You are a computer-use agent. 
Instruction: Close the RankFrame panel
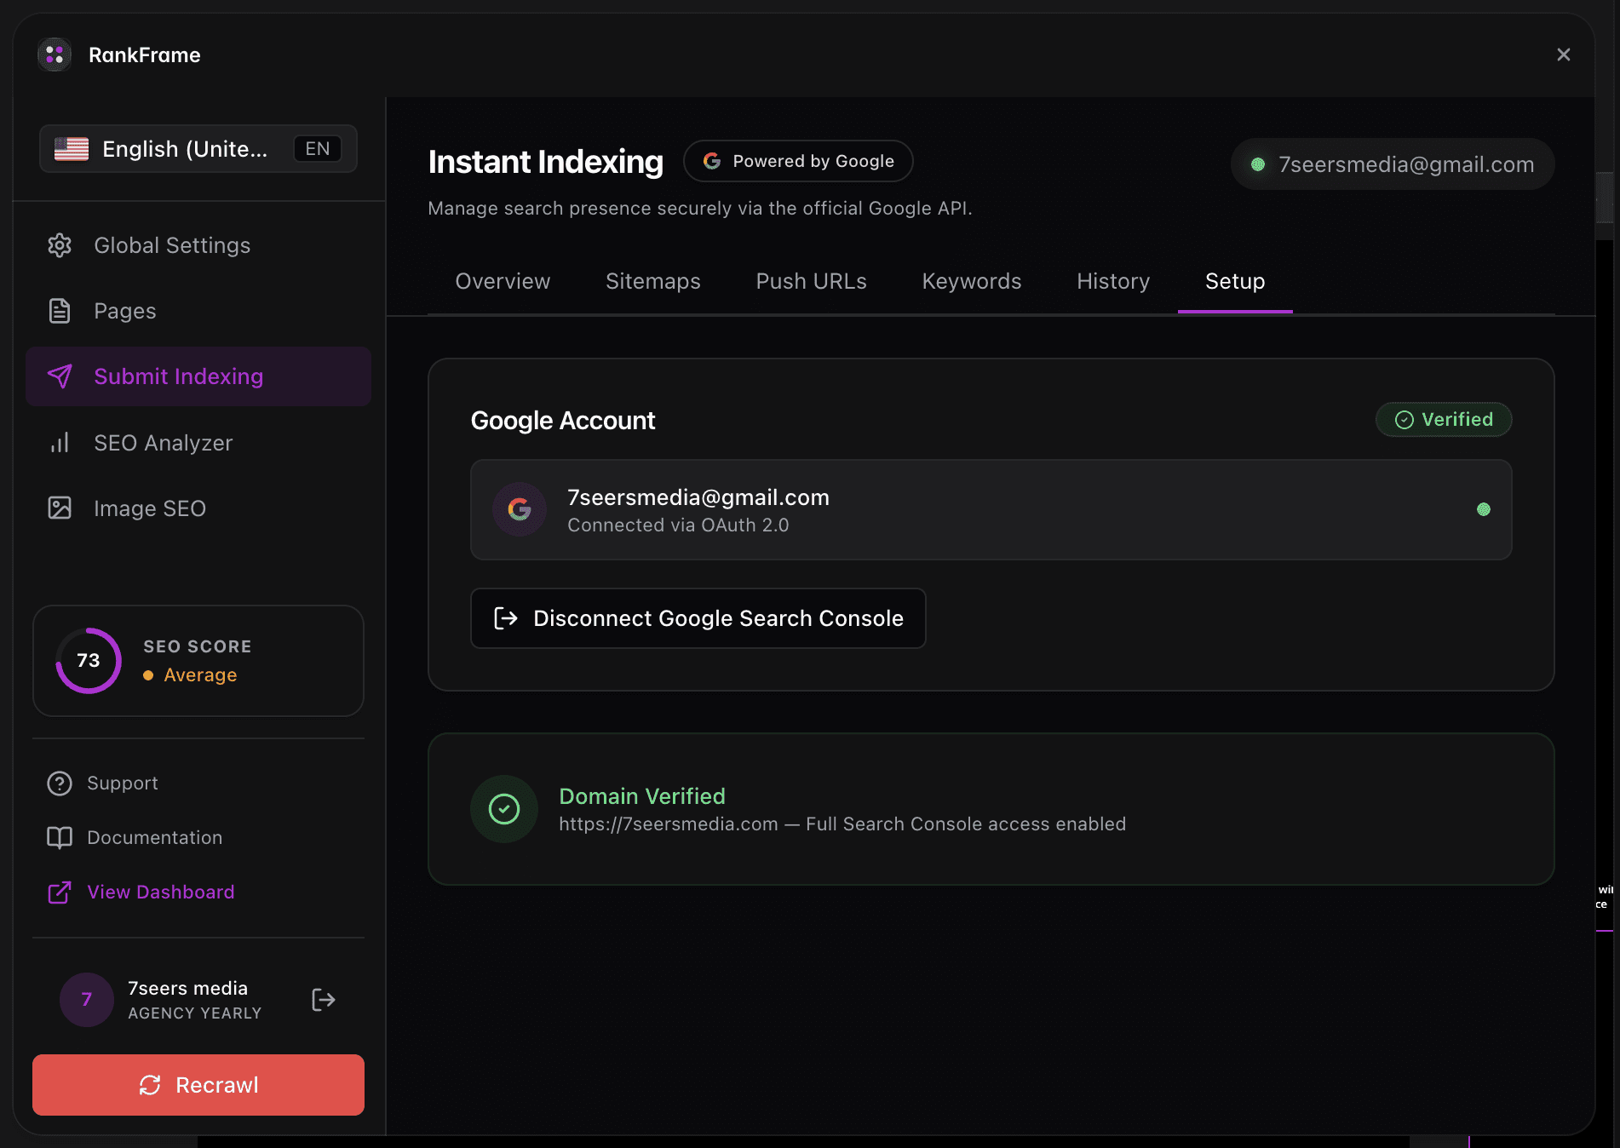(x=1563, y=55)
